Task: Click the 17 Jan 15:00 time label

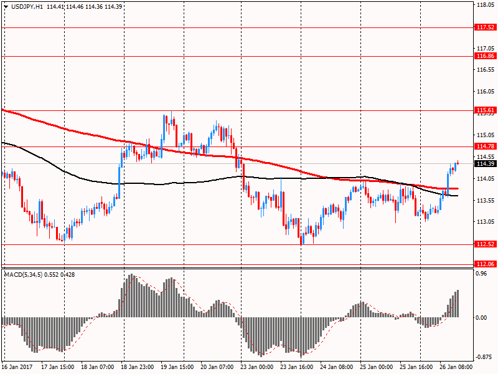Action: pyautogui.click(x=58, y=367)
